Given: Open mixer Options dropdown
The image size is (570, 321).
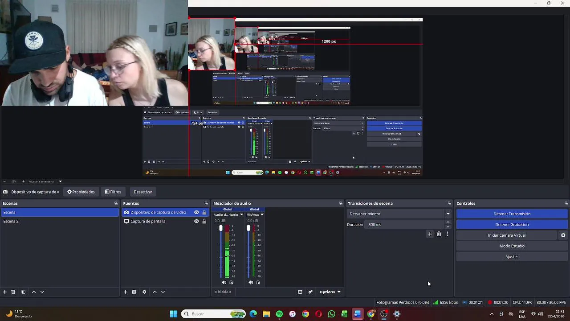Looking at the screenshot, I should tap(330, 292).
